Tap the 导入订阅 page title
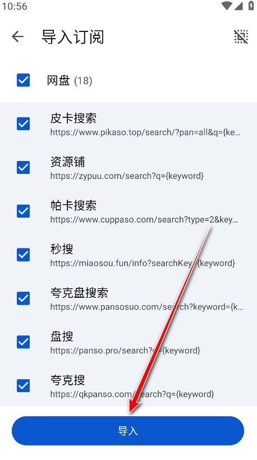This screenshot has width=257, height=460. point(73,37)
